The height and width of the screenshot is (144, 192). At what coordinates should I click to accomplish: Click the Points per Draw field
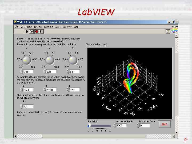(145, 126)
